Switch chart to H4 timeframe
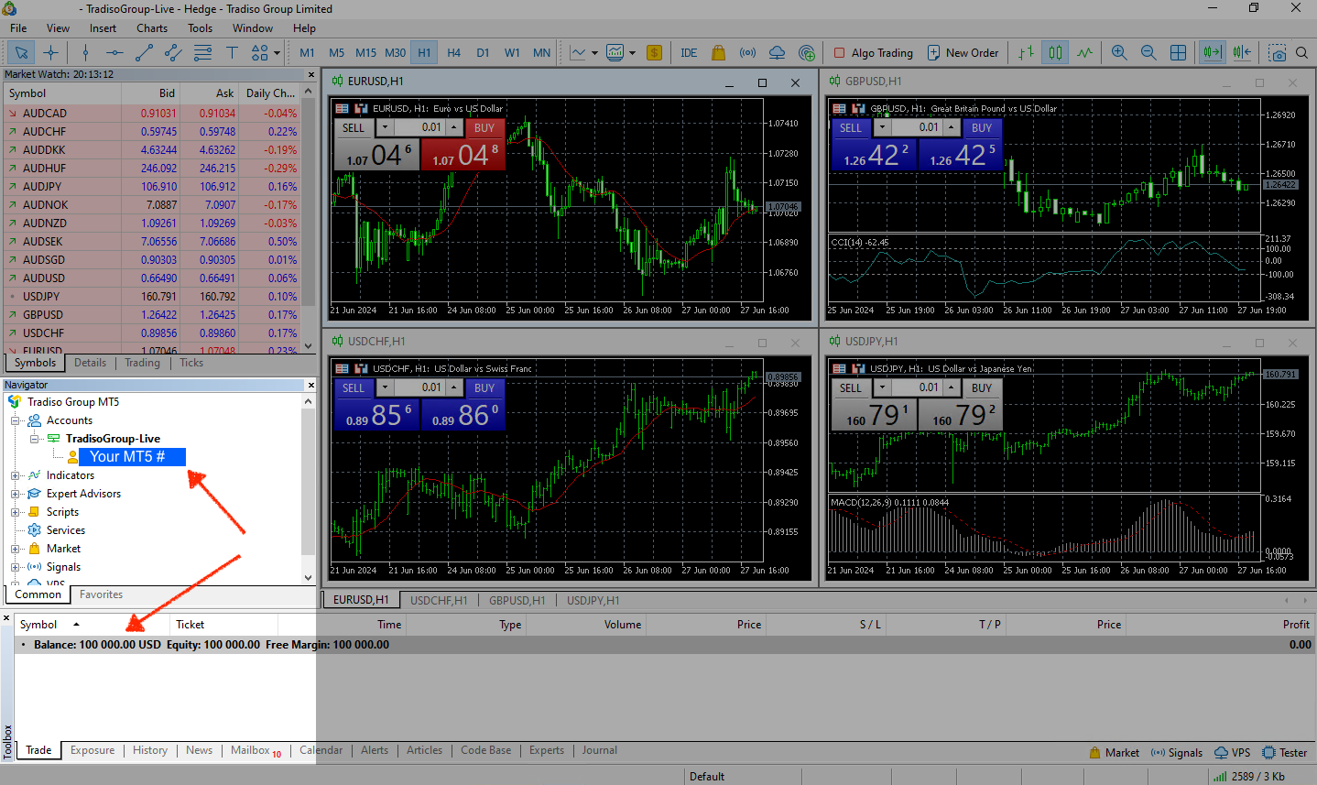 (x=453, y=52)
